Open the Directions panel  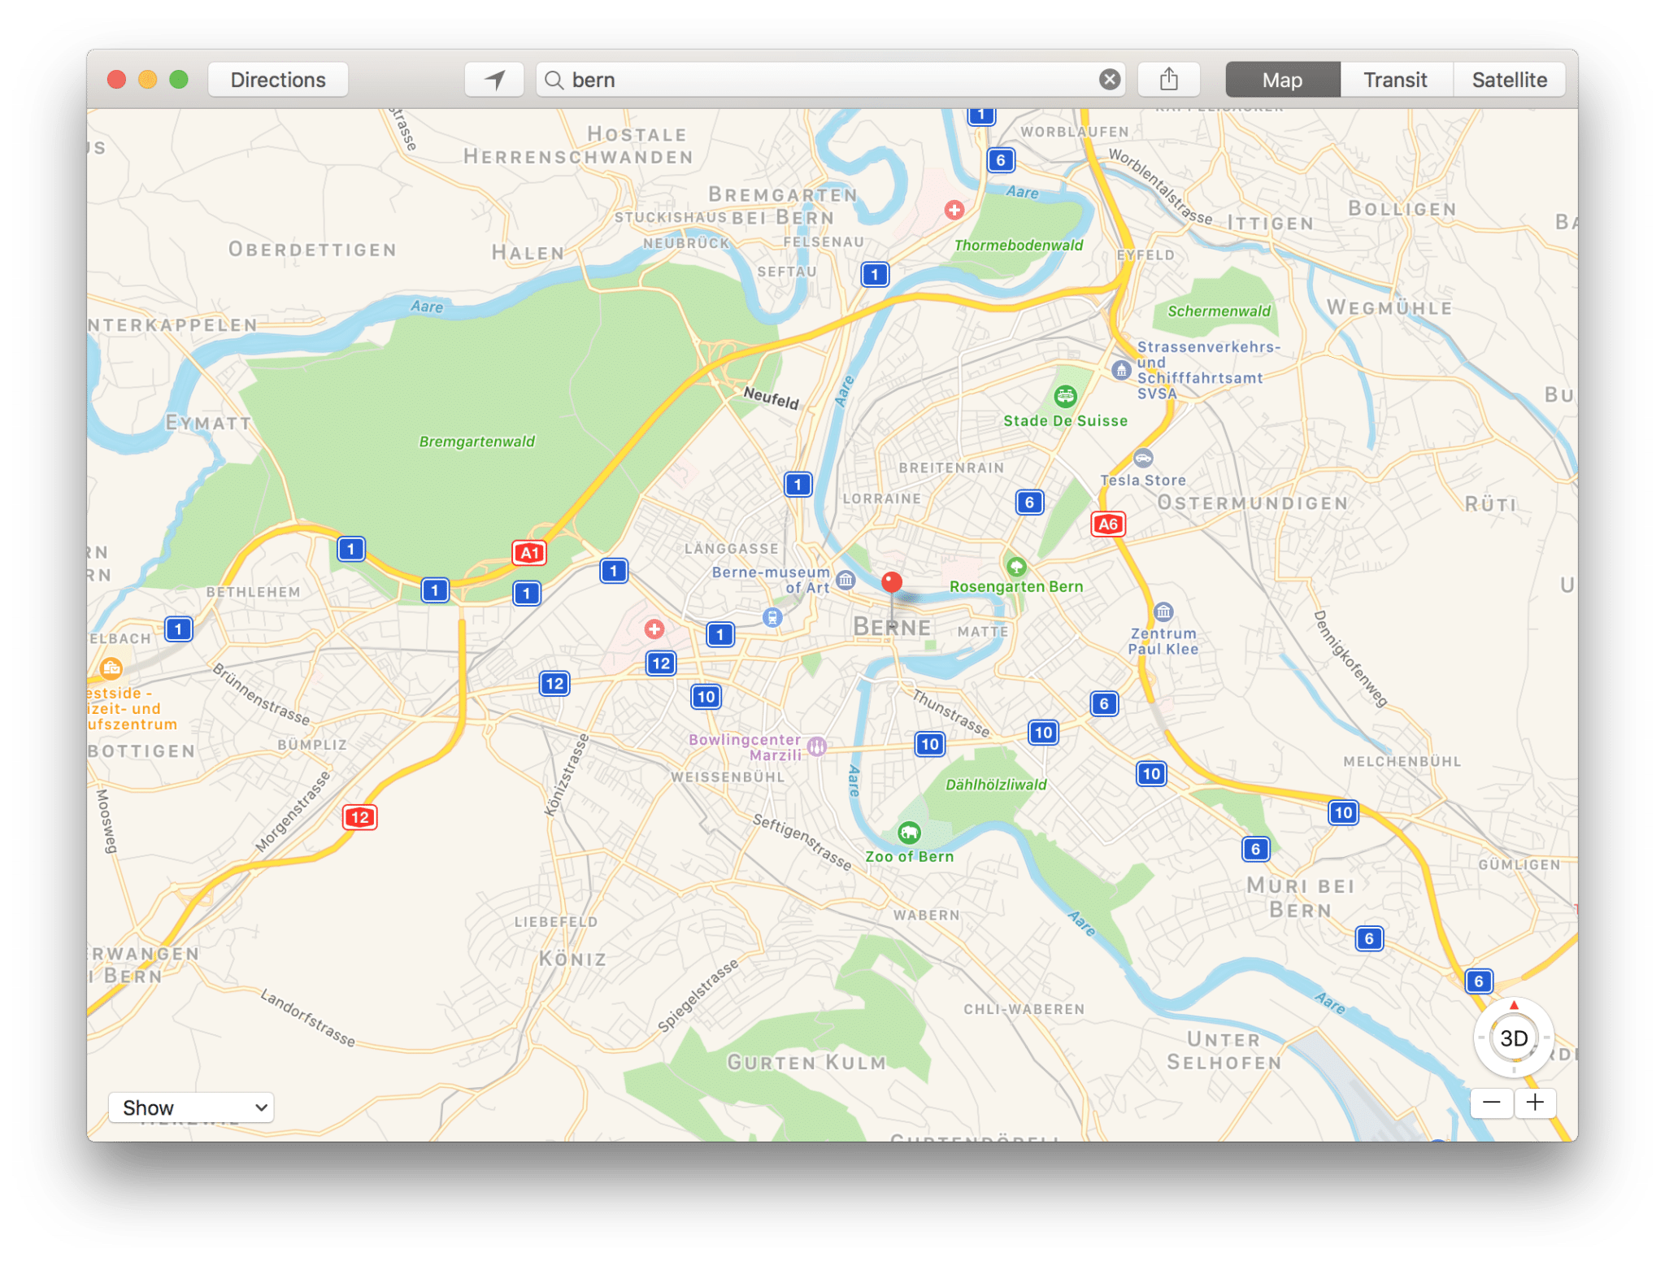278,80
